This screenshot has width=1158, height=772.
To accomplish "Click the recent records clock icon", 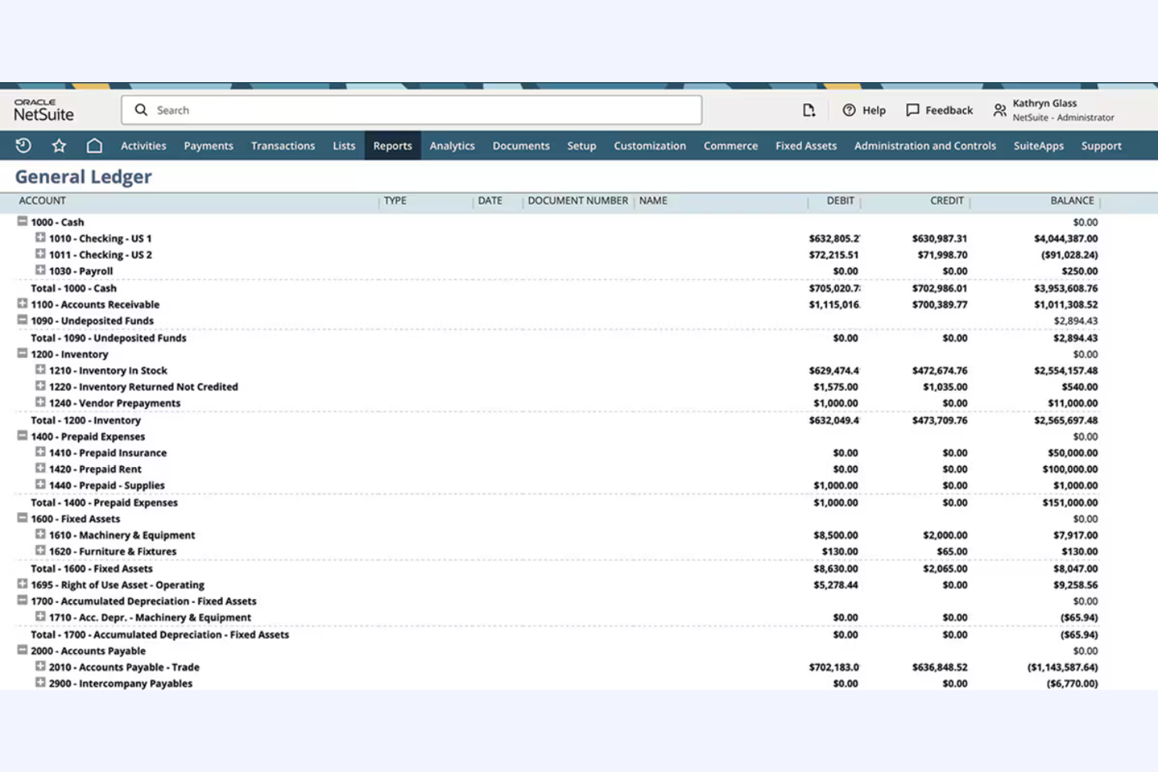I will coord(23,145).
